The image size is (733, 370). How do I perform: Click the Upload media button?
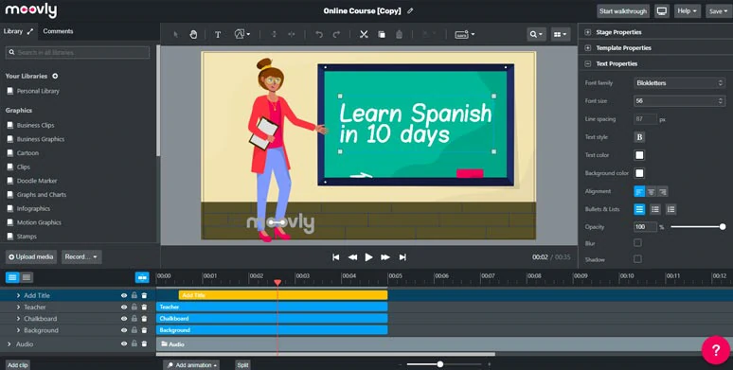(x=31, y=257)
